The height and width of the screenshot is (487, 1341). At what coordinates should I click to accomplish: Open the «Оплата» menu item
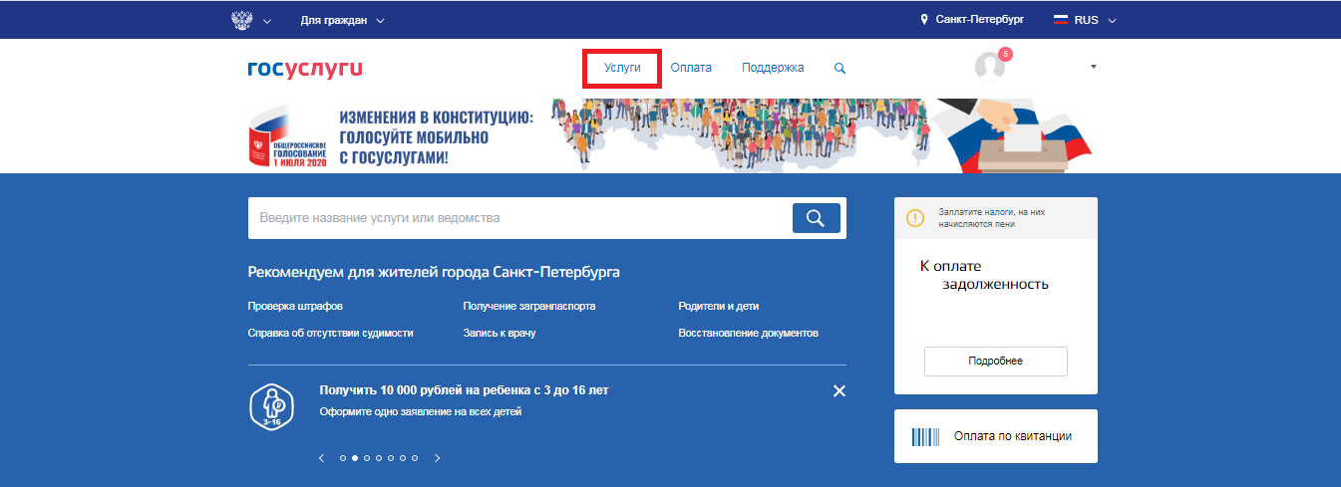click(x=691, y=68)
